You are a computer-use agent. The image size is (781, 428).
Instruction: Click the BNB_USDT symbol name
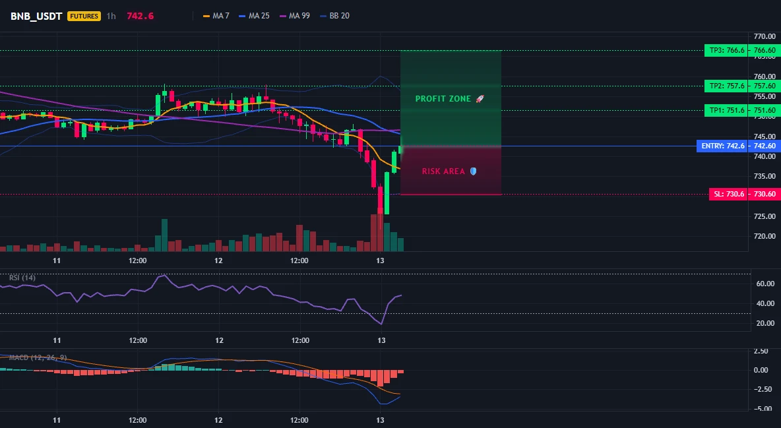coord(36,16)
